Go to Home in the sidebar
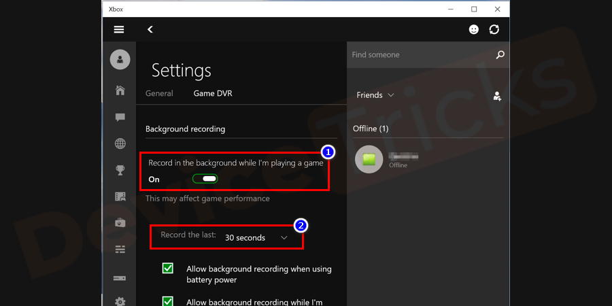The width and height of the screenshot is (612, 306). pos(120,90)
